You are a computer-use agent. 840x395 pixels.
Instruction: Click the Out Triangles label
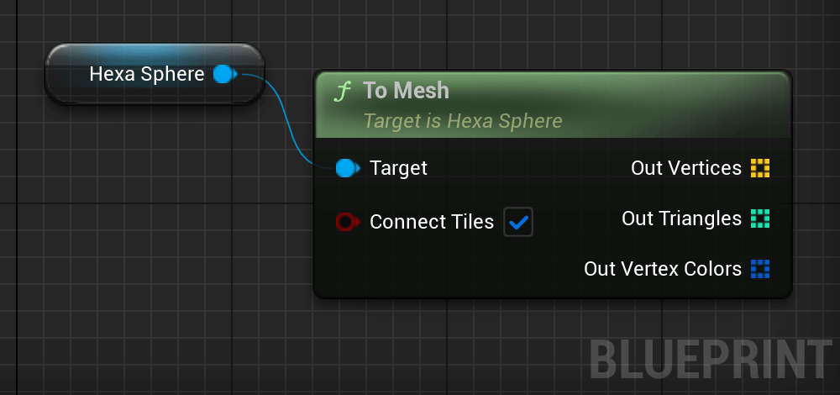pos(681,219)
